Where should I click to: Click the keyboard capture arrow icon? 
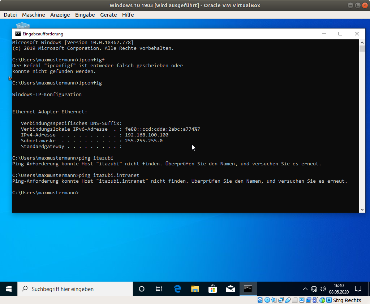coord(329,300)
